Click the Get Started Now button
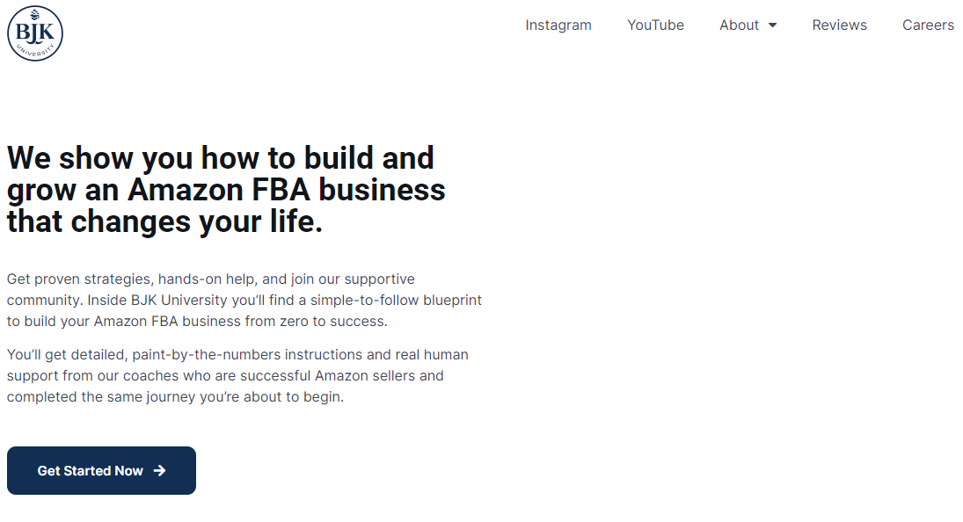This screenshot has width=963, height=522. 101,470
